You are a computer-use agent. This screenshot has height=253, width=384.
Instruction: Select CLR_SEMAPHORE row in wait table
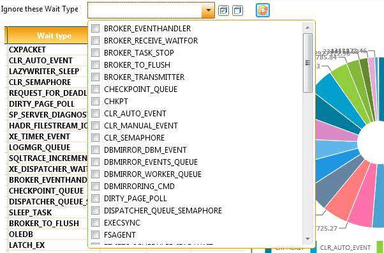48,82
